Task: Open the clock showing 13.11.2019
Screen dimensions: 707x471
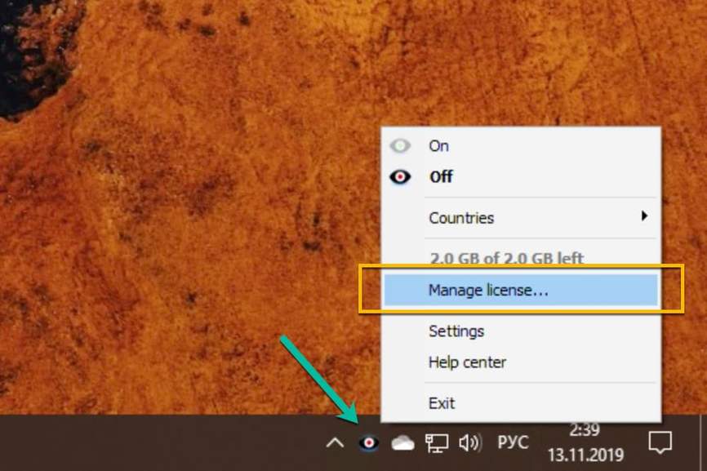Action: tap(585, 442)
